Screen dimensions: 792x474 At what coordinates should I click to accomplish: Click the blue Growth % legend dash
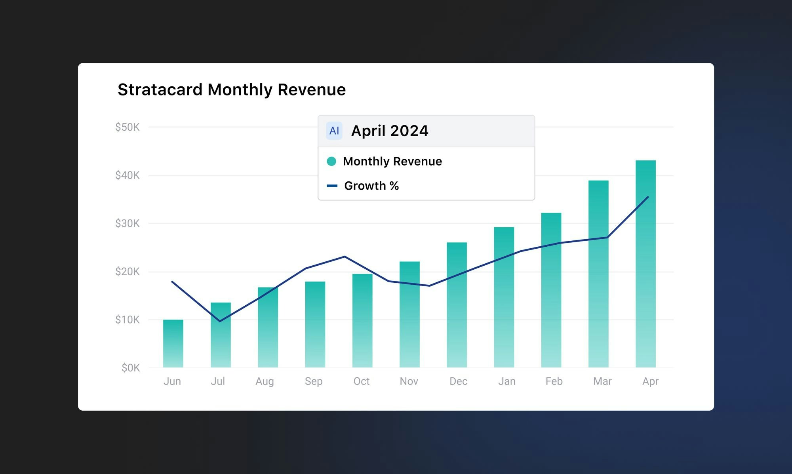[x=332, y=186]
